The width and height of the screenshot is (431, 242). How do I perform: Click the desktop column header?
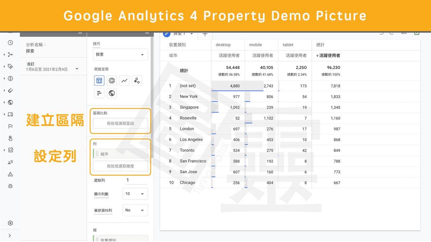point(223,45)
